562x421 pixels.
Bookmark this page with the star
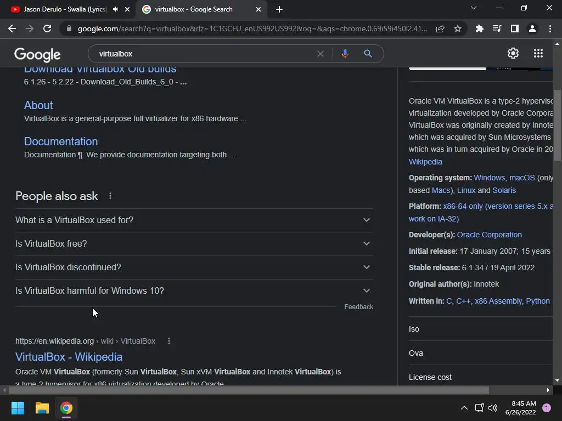458,29
